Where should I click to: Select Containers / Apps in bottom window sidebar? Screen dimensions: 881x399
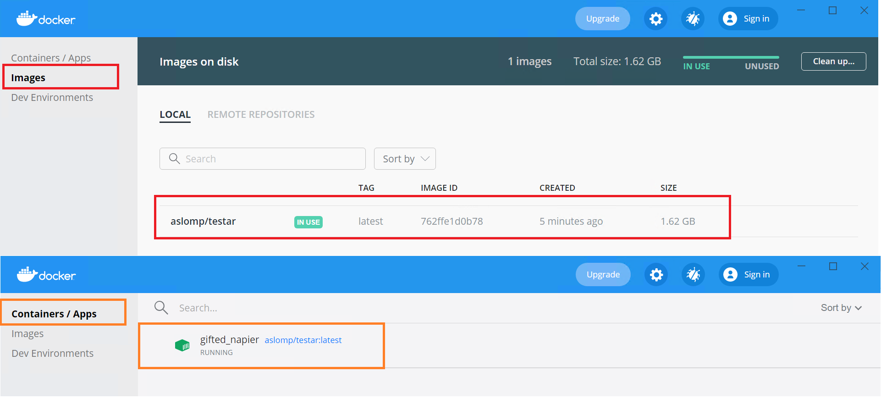(54, 314)
